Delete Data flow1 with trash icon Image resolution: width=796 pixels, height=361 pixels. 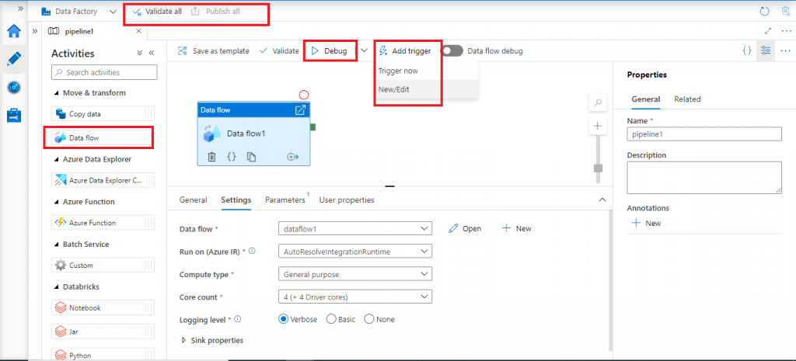[212, 157]
